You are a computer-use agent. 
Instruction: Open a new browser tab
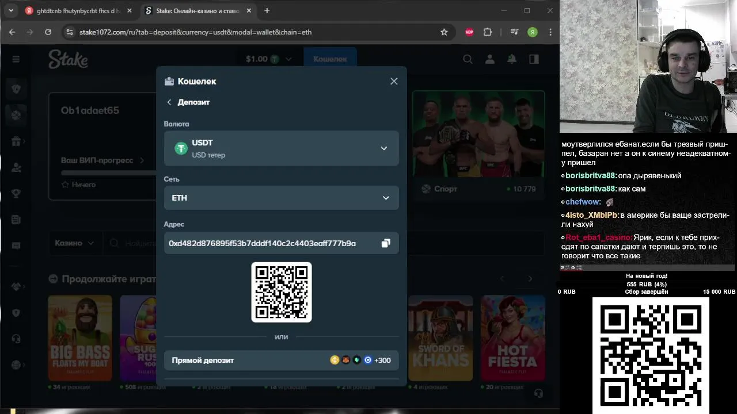click(x=267, y=11)
